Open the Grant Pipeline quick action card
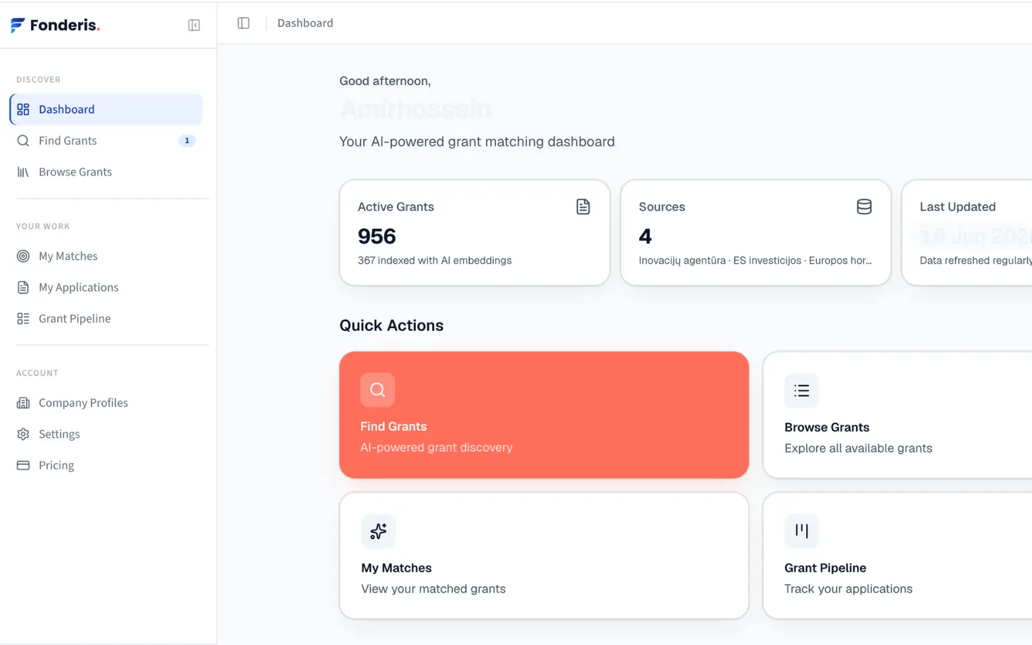 click(x=897, y=556)
